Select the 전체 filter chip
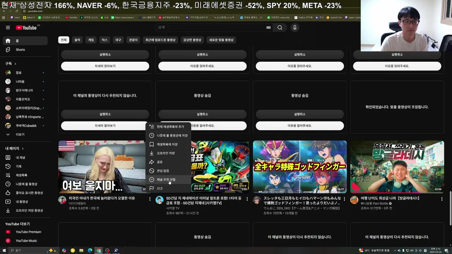This screenshot has height=254, width=452. click(64, 40)
